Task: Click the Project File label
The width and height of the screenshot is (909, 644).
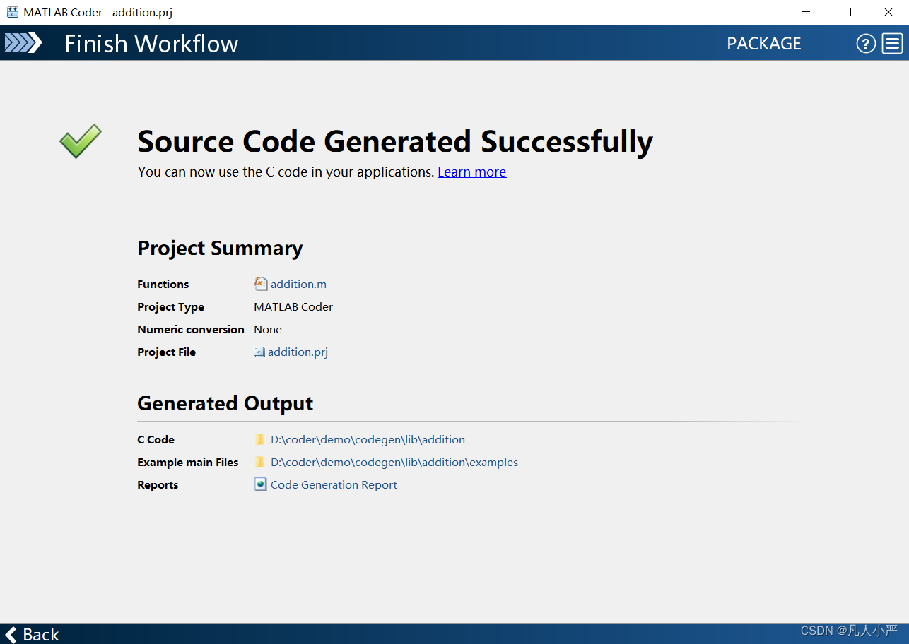Action: pos(166,352)
